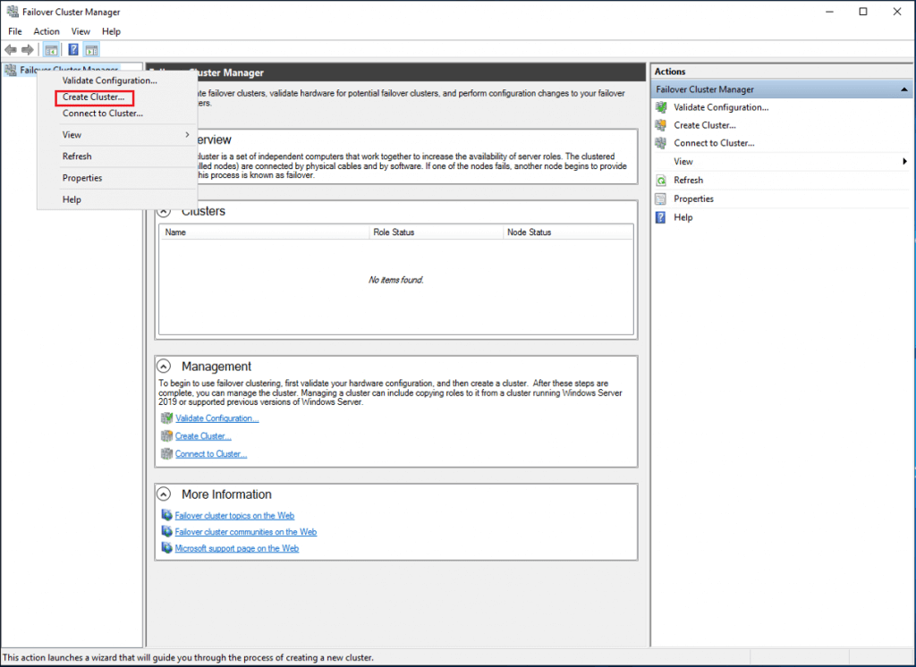The image size is (916, 667).
Task: Click Properties text in Actions pane
Action: pos(693,199)
